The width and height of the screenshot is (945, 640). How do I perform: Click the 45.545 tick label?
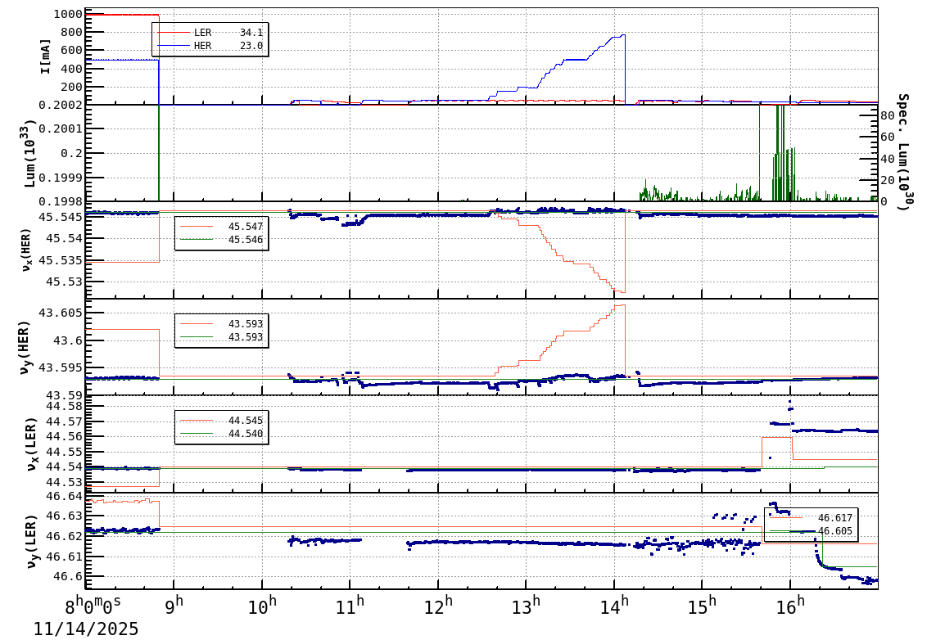tap(61, 217)
